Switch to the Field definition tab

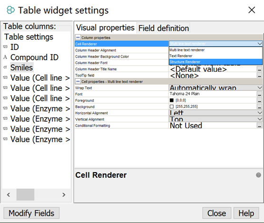(164, 28)
